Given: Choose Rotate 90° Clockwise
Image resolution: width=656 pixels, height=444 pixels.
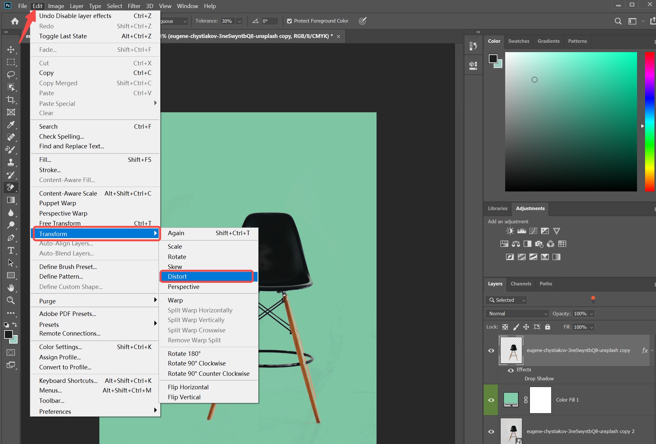Looking at the screenshot, I should (208, 363).
